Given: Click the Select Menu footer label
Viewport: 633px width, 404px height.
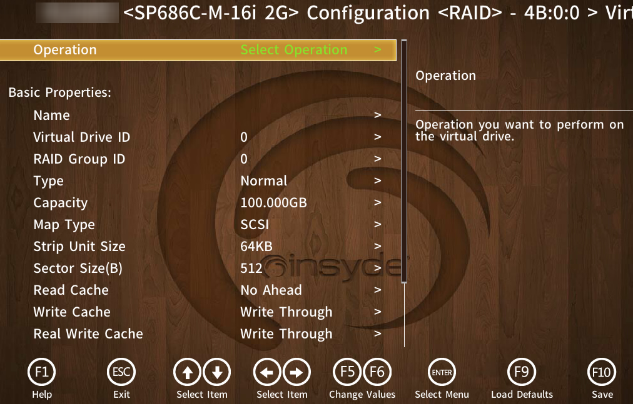Looking at the screenshot, I should [442, 395].
